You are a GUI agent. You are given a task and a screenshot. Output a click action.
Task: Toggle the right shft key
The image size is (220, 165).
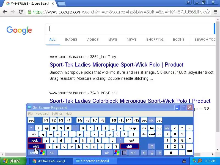point(130,147)
